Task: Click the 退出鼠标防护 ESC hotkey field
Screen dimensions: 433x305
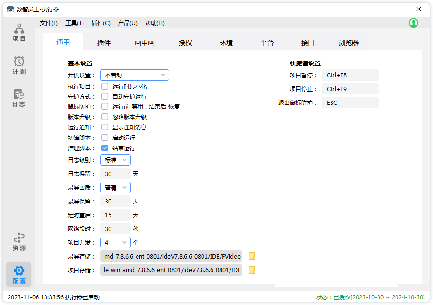Action: point(350,102)
